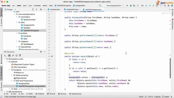Switch to Assignee.java tab
Screen dimensions: 174x98
(55, 10)
